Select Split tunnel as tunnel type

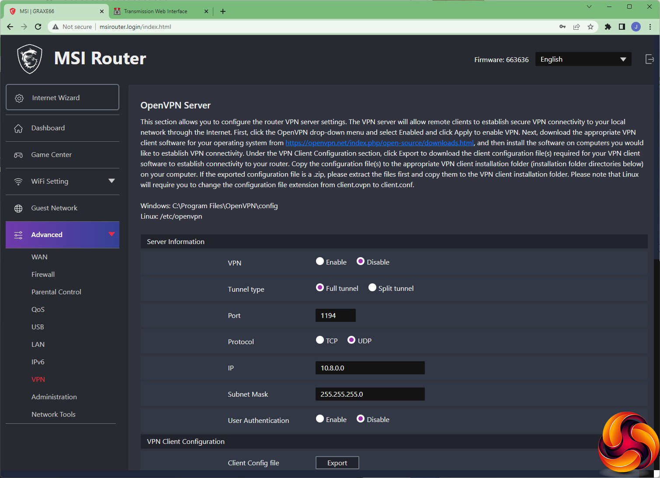click(372, 288)
